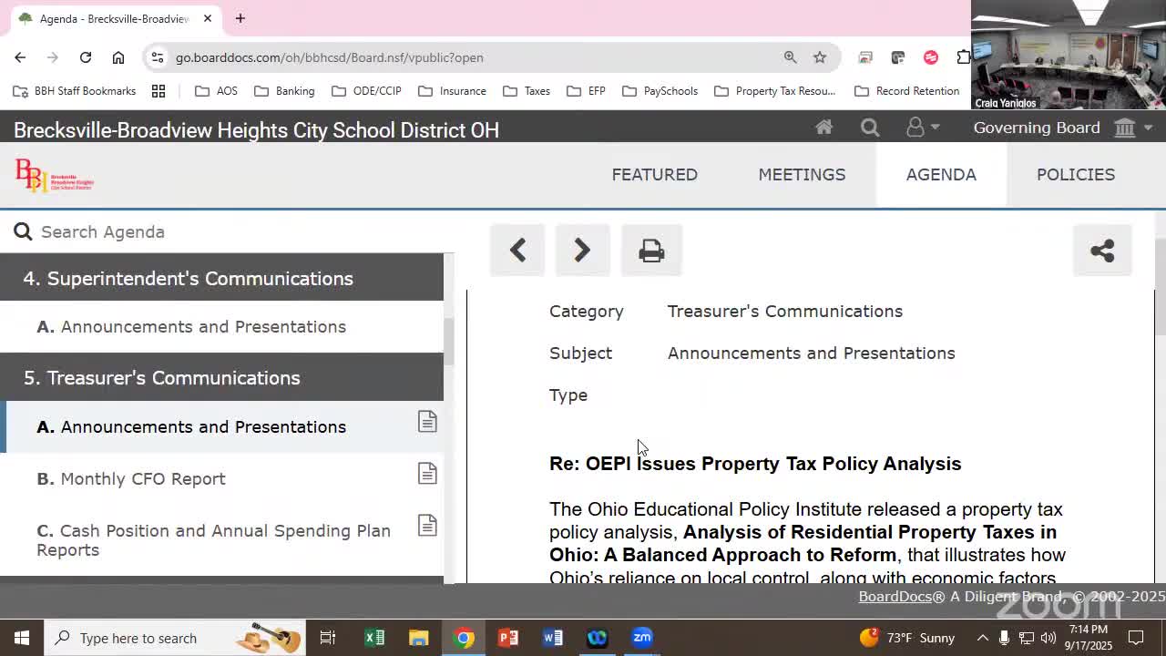Open C. Cash Position and Annual Spending Plan
The height and width of the screenshot is (656, 1166).
pos(221,540)
